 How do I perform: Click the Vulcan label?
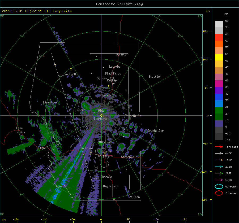point(135,197)
